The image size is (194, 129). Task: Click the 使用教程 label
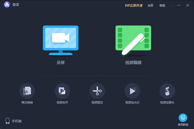point(183,125)
